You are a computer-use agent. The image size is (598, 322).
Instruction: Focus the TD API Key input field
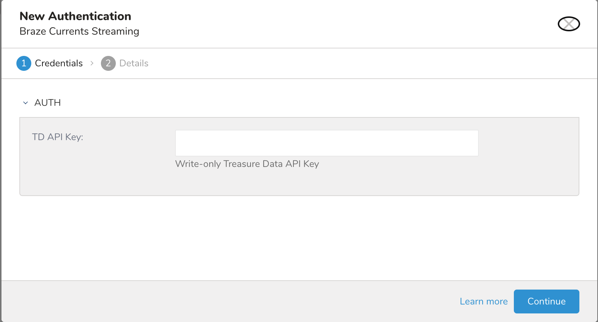[327, 143]
